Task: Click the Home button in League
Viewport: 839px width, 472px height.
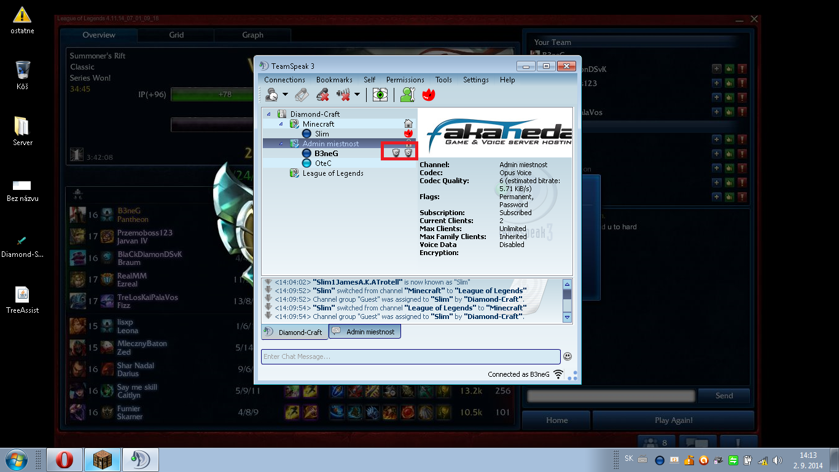Action: [x=556, y=420]
